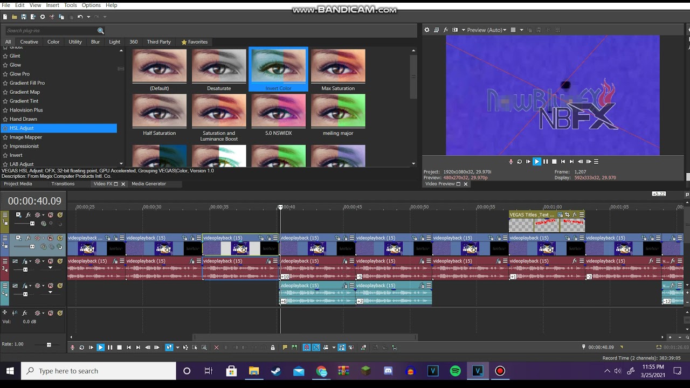The height and width of the screenshot is (388, 690).
Task: Open the Insert menu
Action: click(53, 5)
